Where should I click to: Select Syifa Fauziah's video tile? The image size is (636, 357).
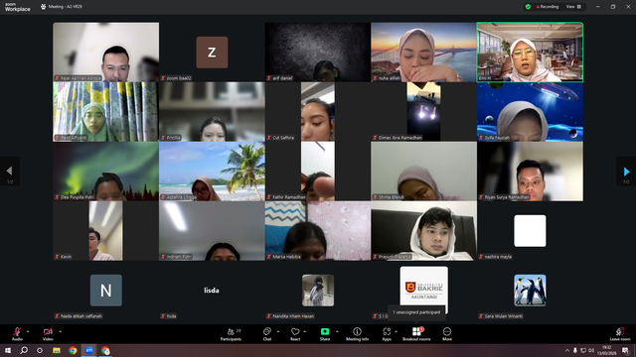click(530, 112)
